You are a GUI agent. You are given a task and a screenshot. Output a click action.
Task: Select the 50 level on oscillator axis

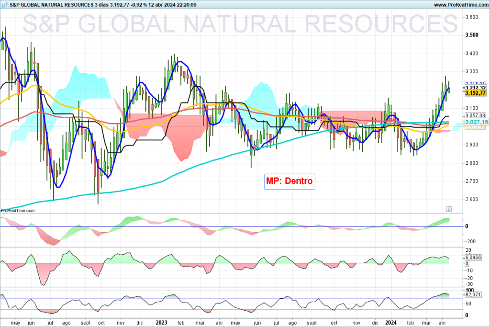[468, 304]
